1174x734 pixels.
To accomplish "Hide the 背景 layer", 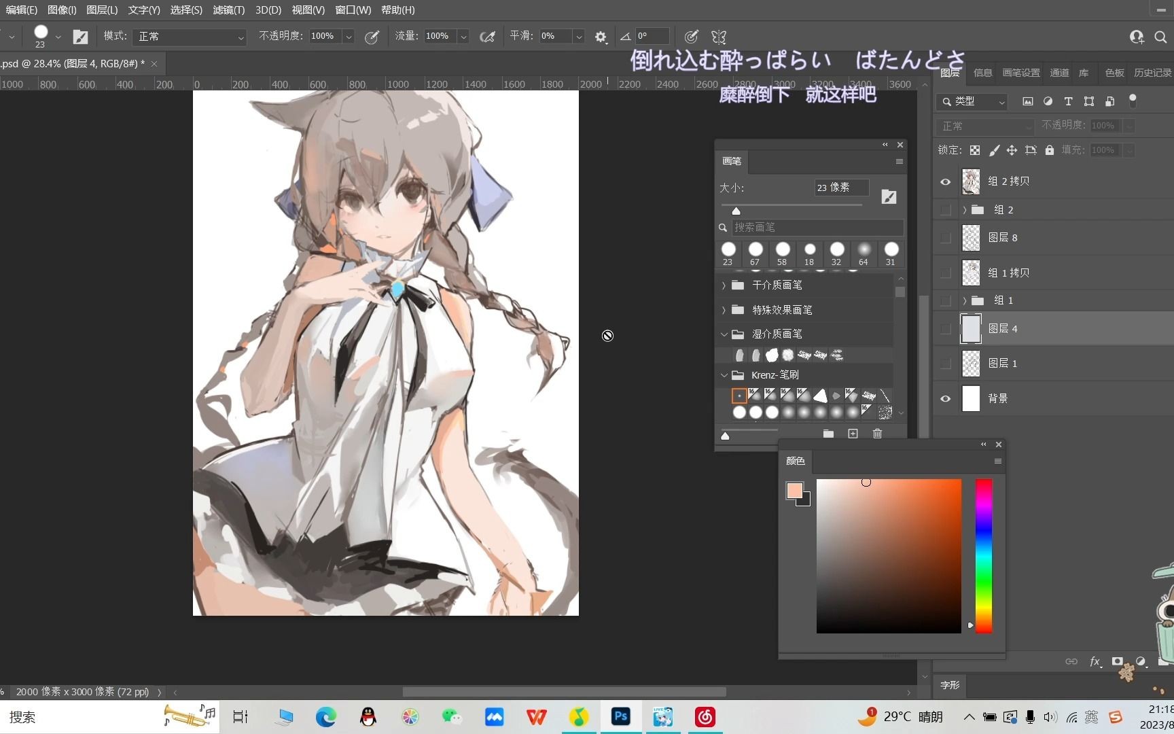I will pos(945,399).
